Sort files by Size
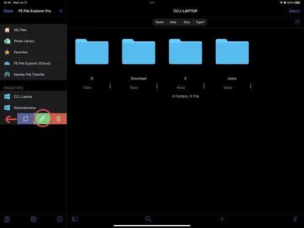 (x=187, y=22)
